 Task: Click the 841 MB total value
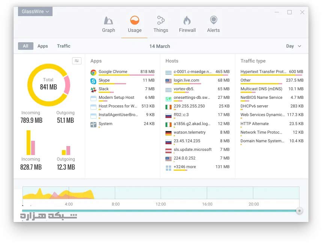[x=48, y=87]
